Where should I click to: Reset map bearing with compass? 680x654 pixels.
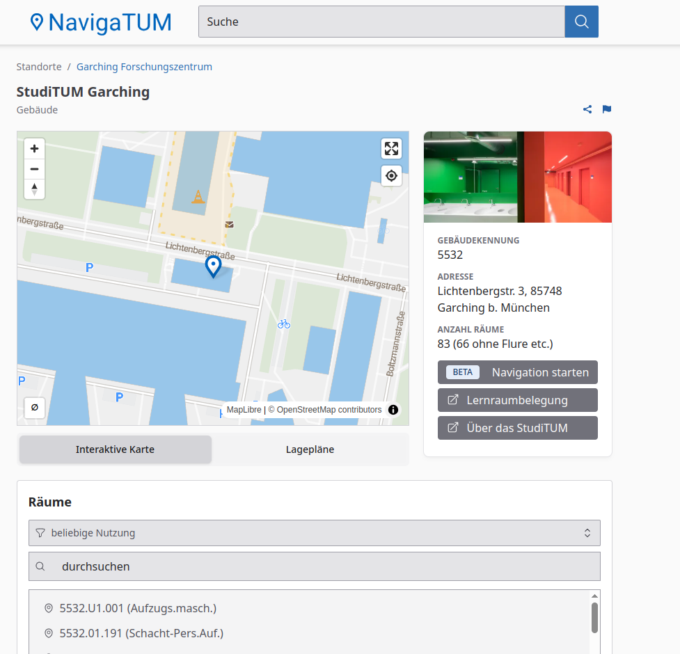coord(34,189)
